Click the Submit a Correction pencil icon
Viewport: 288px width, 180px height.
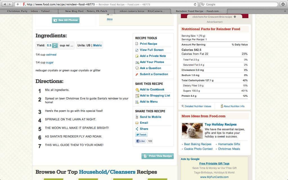(x=137, y=74)
